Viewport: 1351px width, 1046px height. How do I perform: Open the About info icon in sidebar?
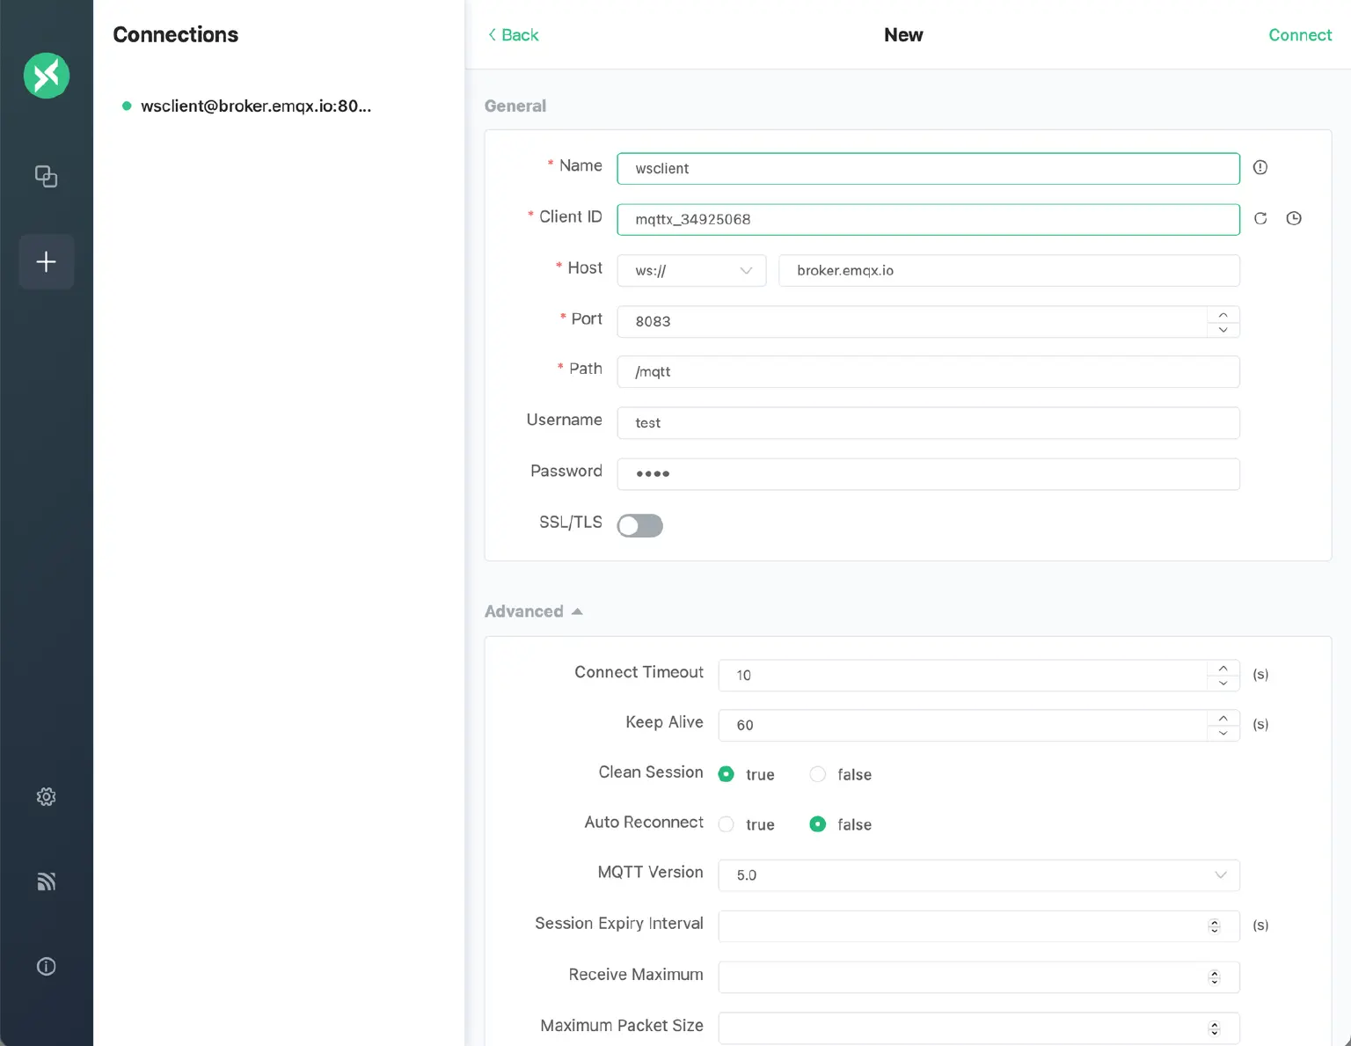click(46, 966)
